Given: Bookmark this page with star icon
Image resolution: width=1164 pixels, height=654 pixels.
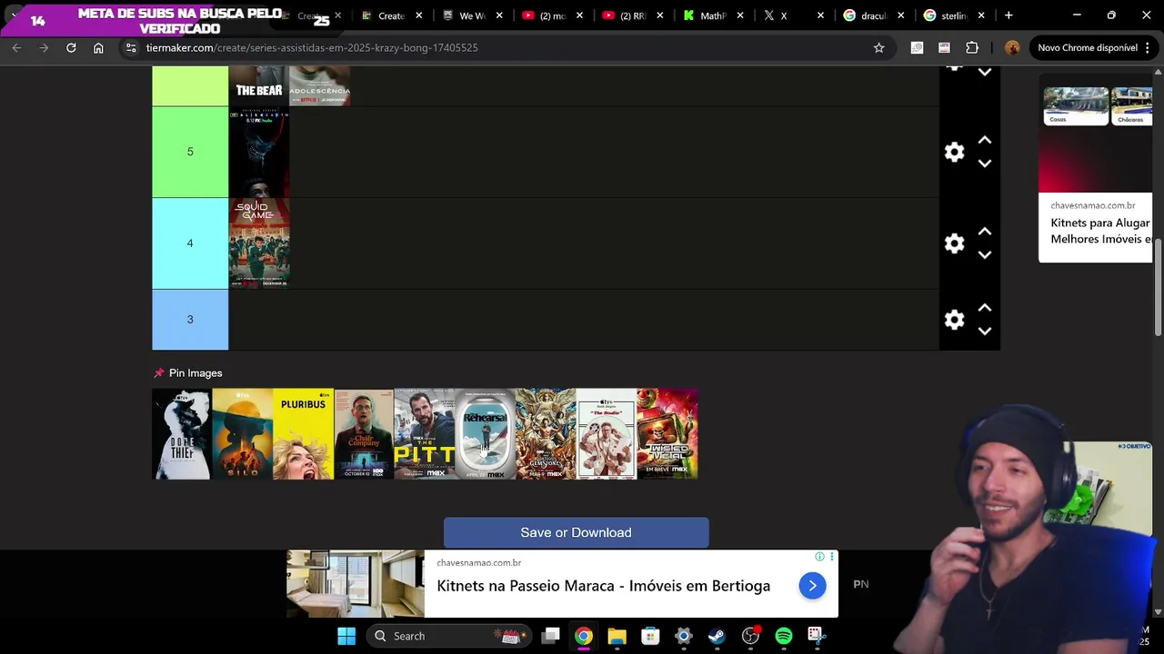Looking at the screenshot, I should pos(878,47).
